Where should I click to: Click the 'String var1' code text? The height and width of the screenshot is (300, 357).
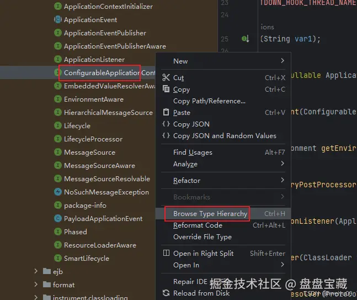click(288, 39)
